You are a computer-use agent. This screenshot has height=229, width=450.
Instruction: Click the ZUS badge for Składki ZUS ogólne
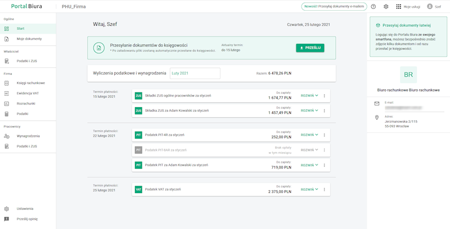(138, 95)
